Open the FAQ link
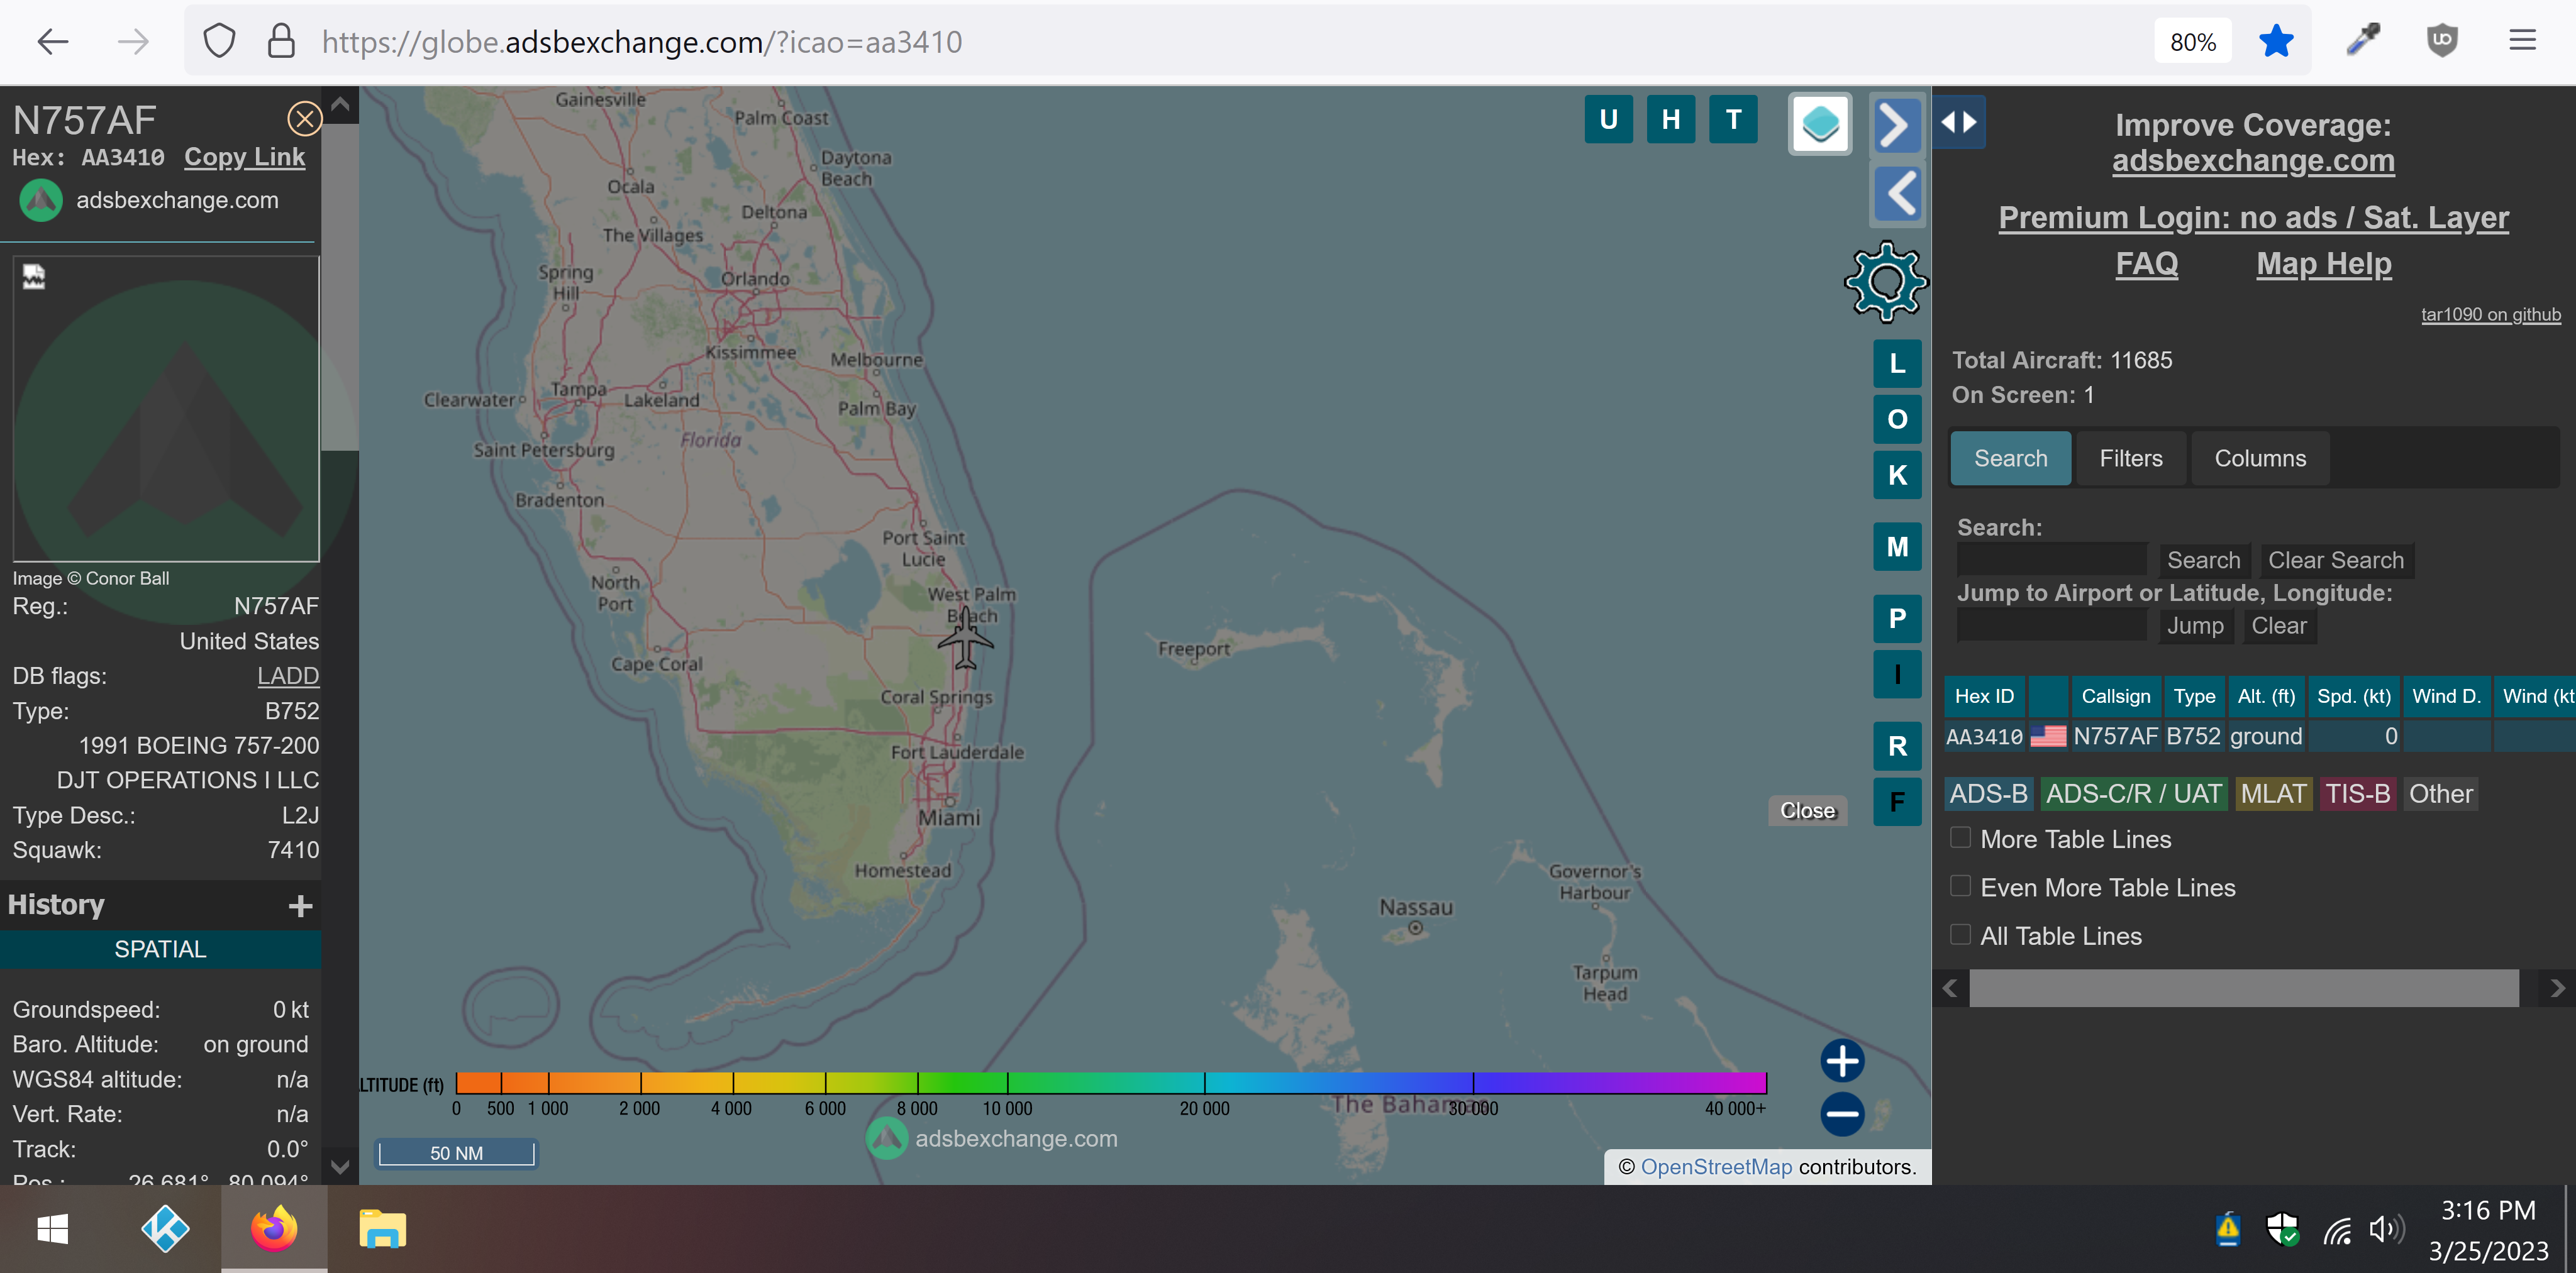Viewport: 2576px width, 1273px height. click(x=2146, y=264)
